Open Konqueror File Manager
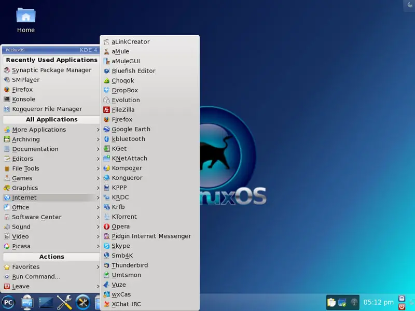The height and width of the screenshot is (311, 415). [51, 109]
